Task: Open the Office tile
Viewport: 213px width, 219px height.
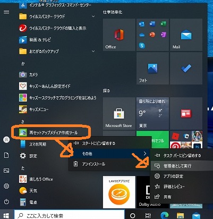Action: 119,35
